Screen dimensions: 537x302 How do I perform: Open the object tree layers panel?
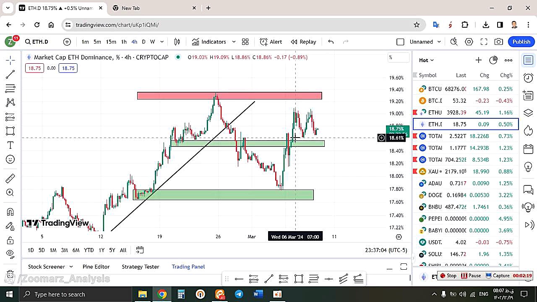point(528,113)
